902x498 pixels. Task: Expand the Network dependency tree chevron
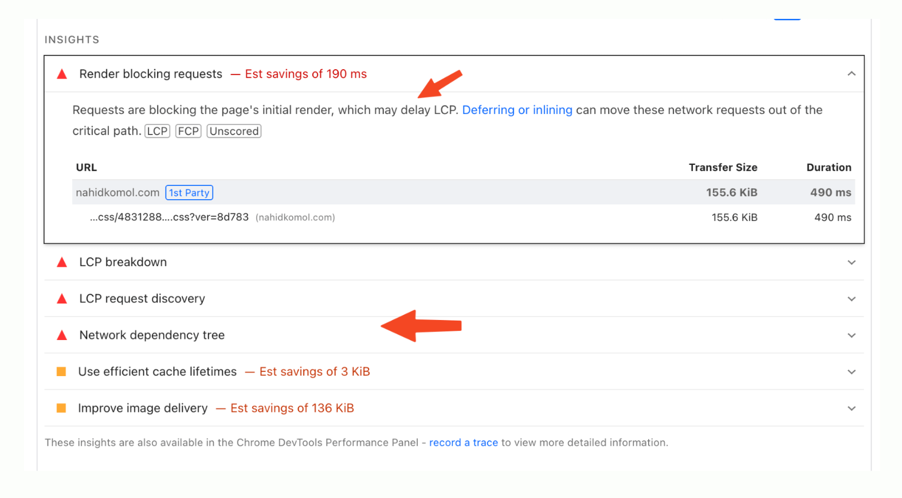852,335
